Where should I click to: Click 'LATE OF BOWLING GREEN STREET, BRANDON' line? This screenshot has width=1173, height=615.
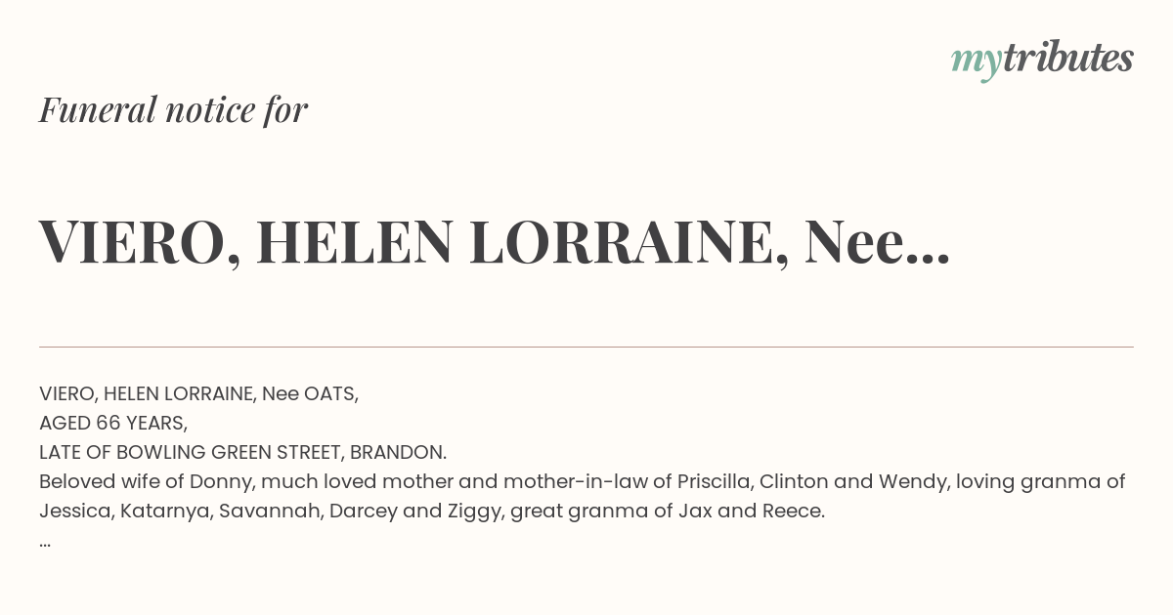pos(243,452)
